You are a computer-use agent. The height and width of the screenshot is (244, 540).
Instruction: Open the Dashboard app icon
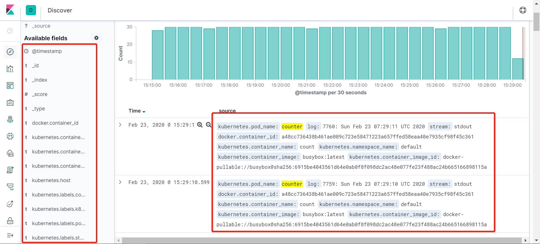point(10,86)
